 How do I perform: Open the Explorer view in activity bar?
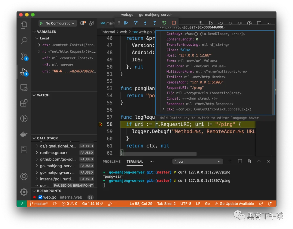pyautogui.click(x=24, y=25)
